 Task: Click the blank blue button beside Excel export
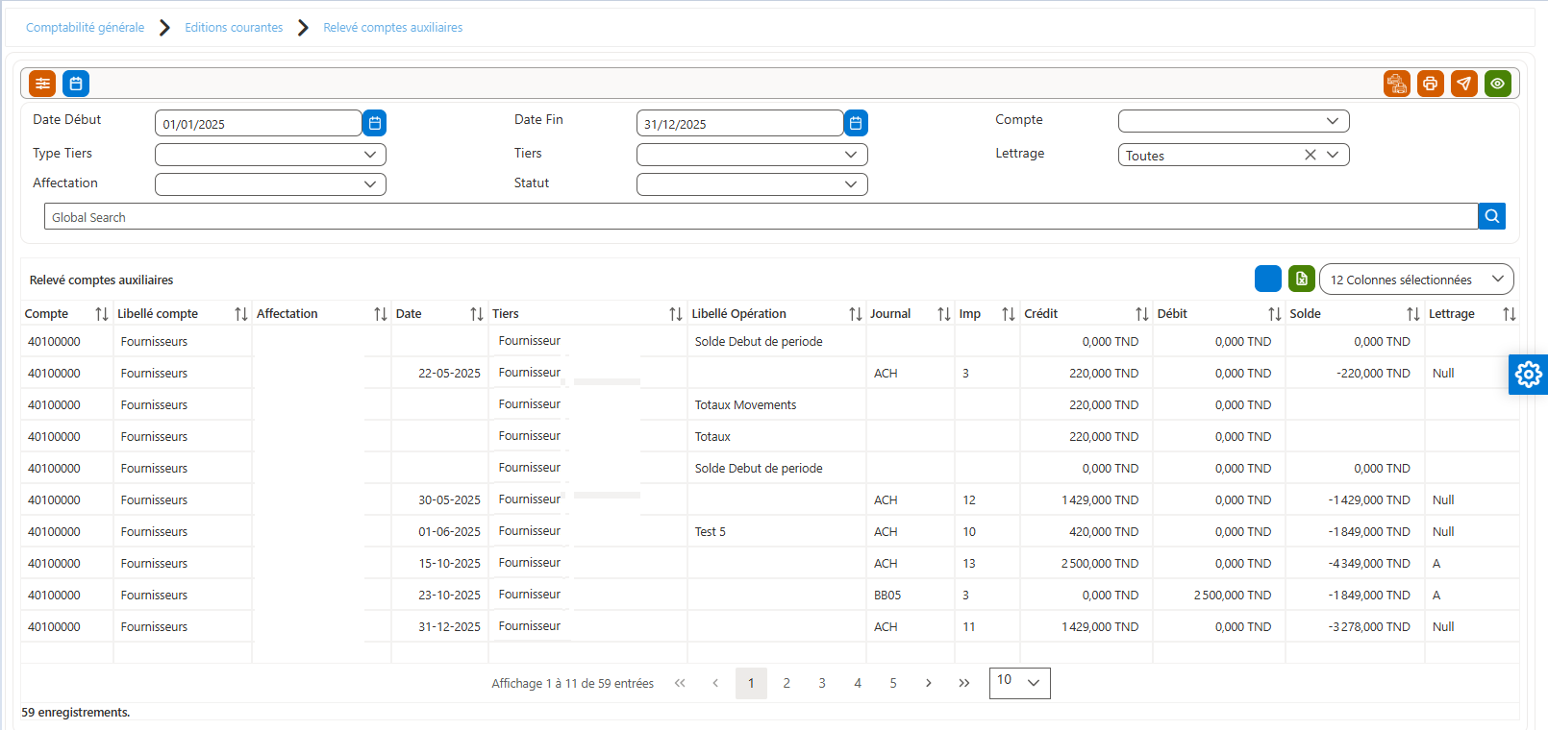pos(1268,279)
